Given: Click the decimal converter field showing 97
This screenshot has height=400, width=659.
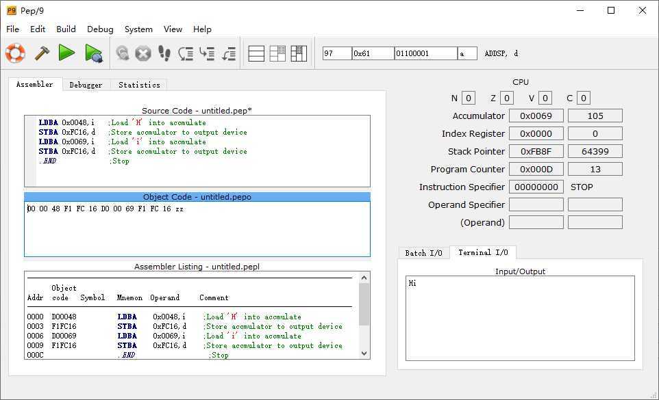Looking at the screenshot, I should 337,53.
